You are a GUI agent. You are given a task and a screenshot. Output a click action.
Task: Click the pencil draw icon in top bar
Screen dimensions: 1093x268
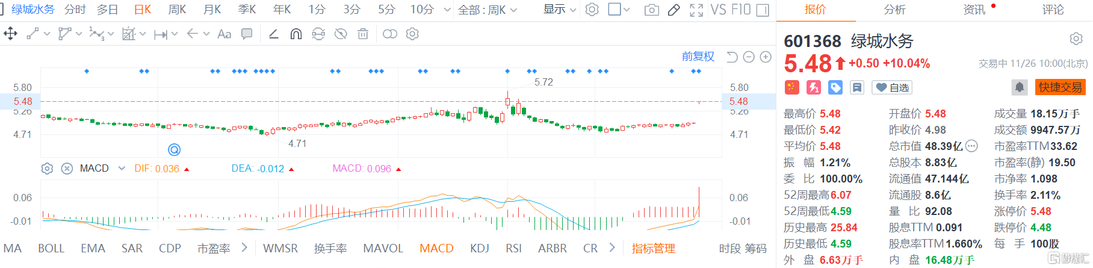(x=674, y=10)
